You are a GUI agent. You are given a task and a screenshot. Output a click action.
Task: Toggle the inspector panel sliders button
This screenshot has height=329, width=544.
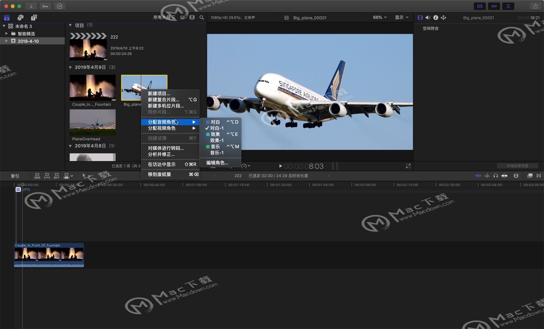tap(508, 6)
